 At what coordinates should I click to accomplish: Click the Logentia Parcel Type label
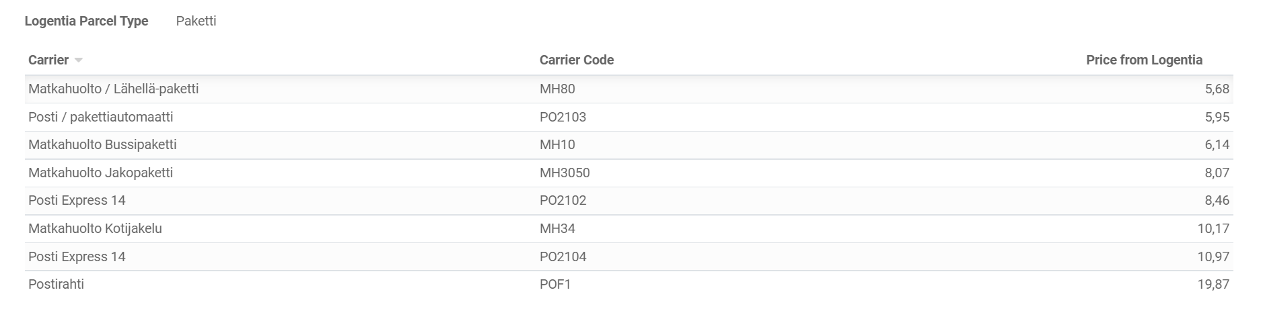(x=86, y=21)
